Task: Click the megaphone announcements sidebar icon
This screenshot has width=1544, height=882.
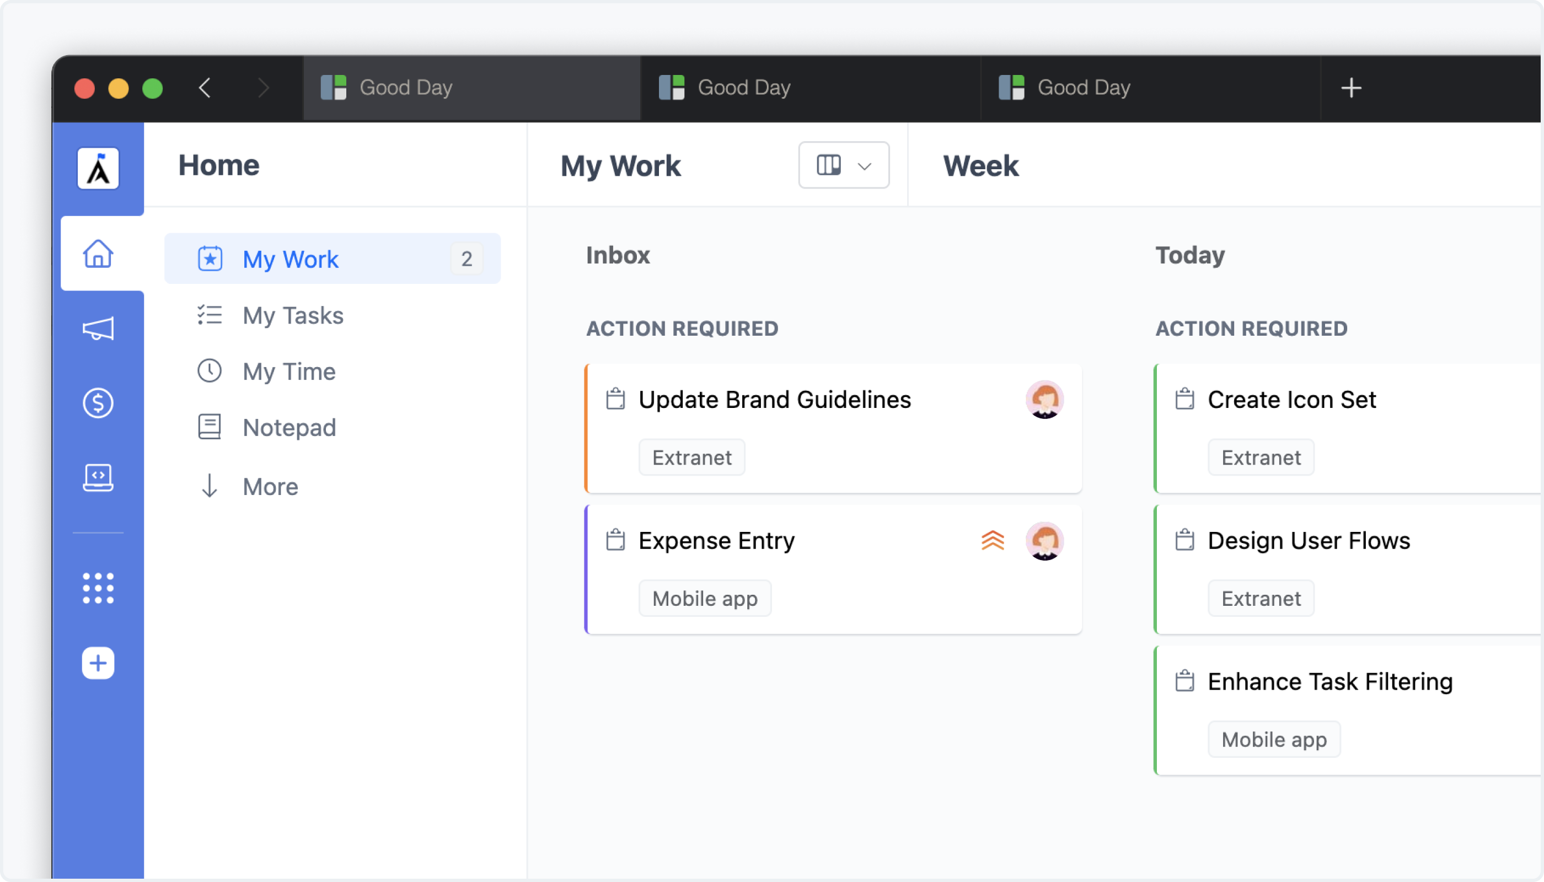Action: [x=98, y=329]
